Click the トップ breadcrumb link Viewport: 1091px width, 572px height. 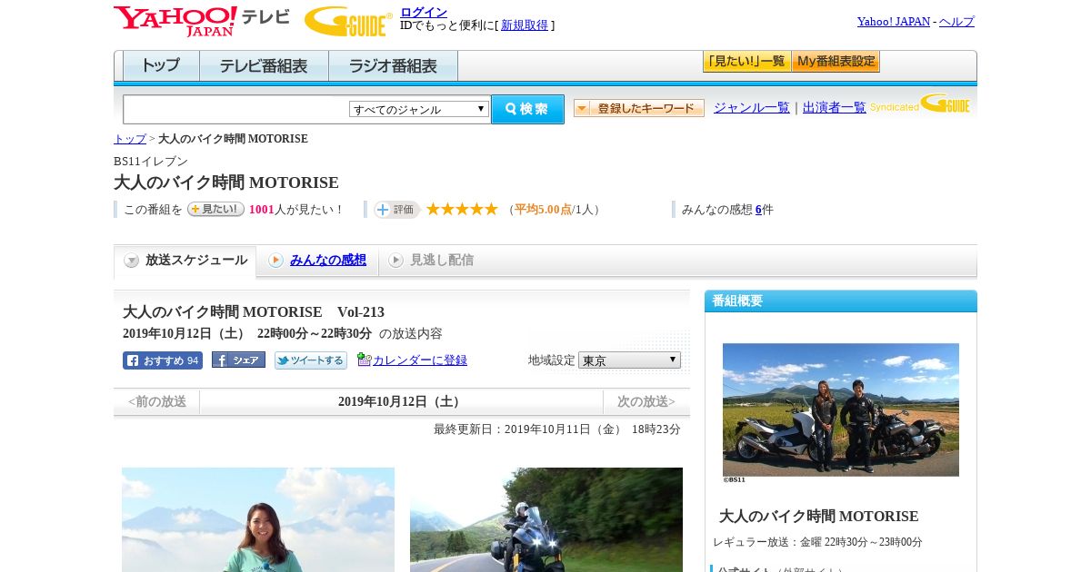tap(130, 139)
